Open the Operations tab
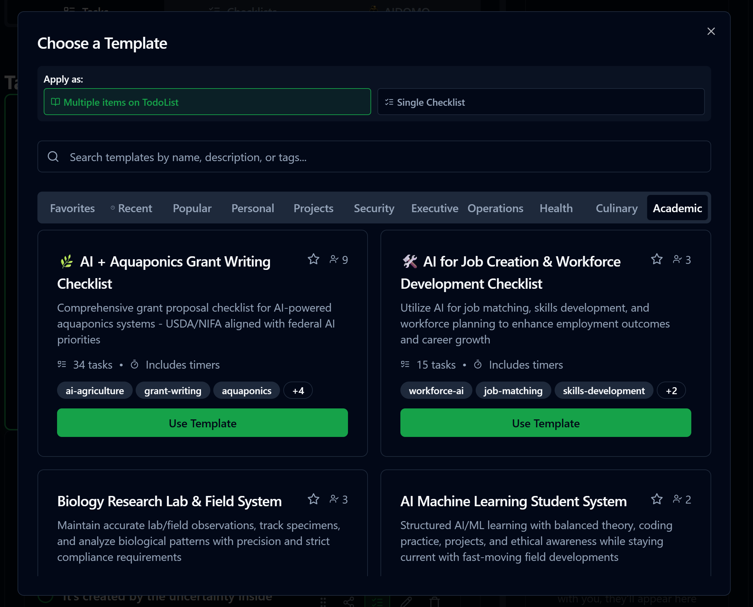The image size is (753, 607). [496, 208]
